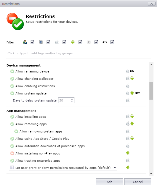Click the Apple platform filter icon

pos(57,42)
